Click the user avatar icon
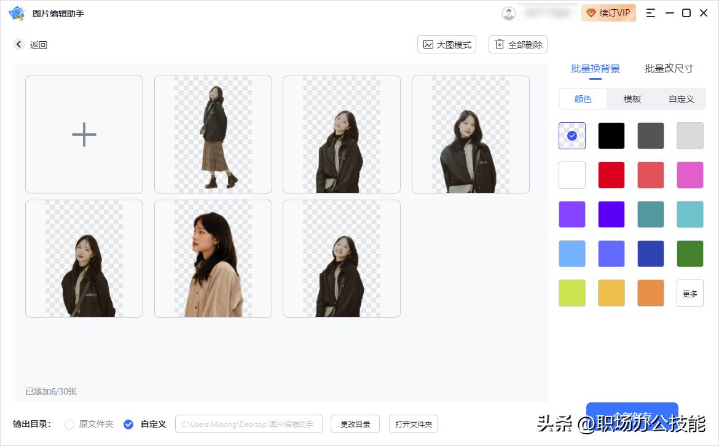The image size is (719, 446). coord(508,13)
